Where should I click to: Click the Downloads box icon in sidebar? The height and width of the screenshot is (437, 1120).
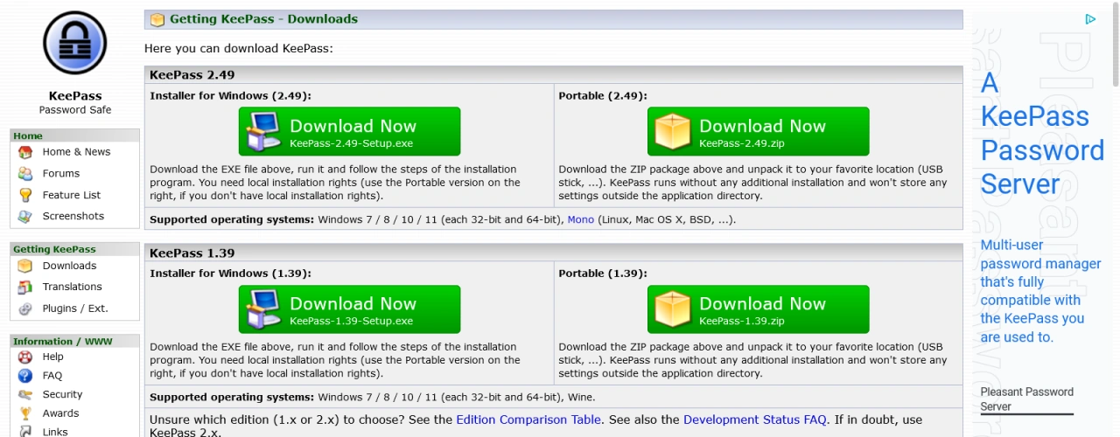pos(25,266)
